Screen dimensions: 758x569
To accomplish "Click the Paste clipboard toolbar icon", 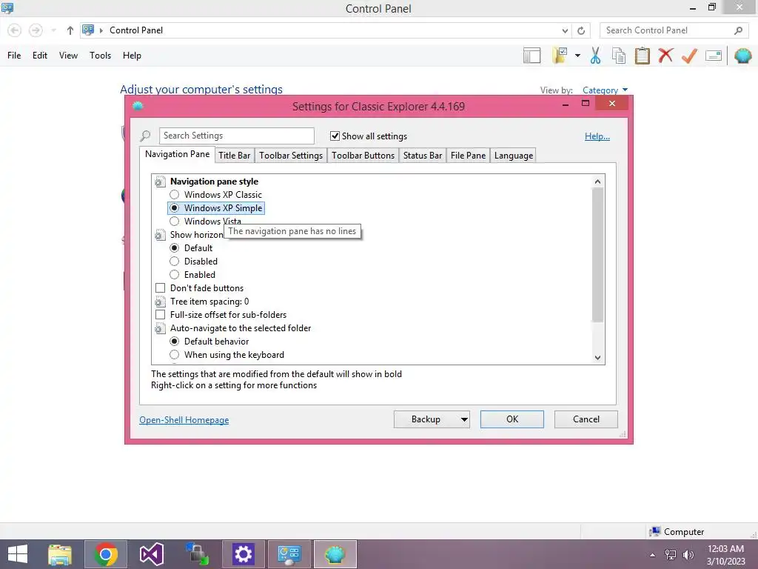I will click(x=642, y=56).
